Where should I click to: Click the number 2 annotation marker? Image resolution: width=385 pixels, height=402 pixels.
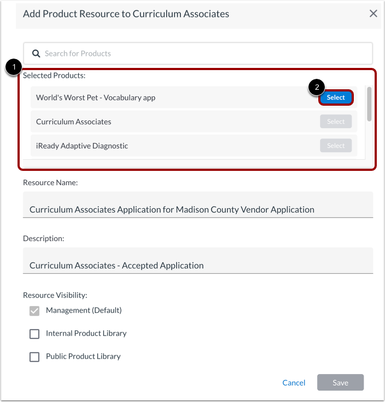point(317,87)
